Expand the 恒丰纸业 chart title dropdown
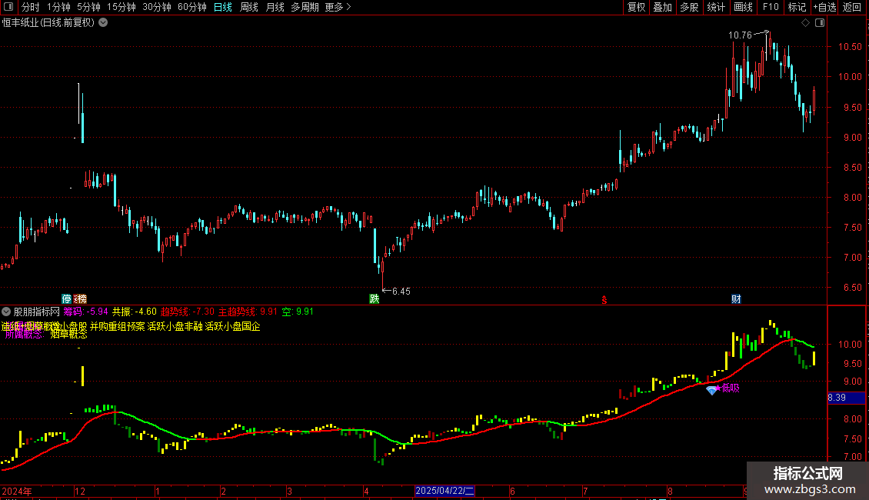This screenshot has height=500, width=869. point(103,23)
